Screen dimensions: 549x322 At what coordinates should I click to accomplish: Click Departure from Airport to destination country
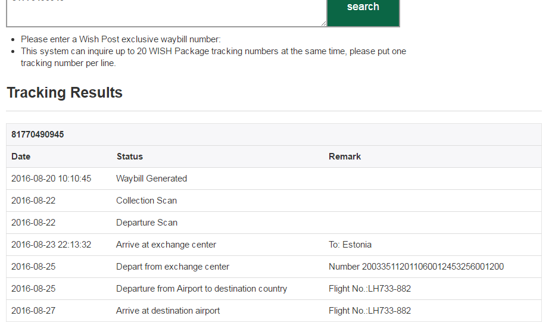point(201,289)
